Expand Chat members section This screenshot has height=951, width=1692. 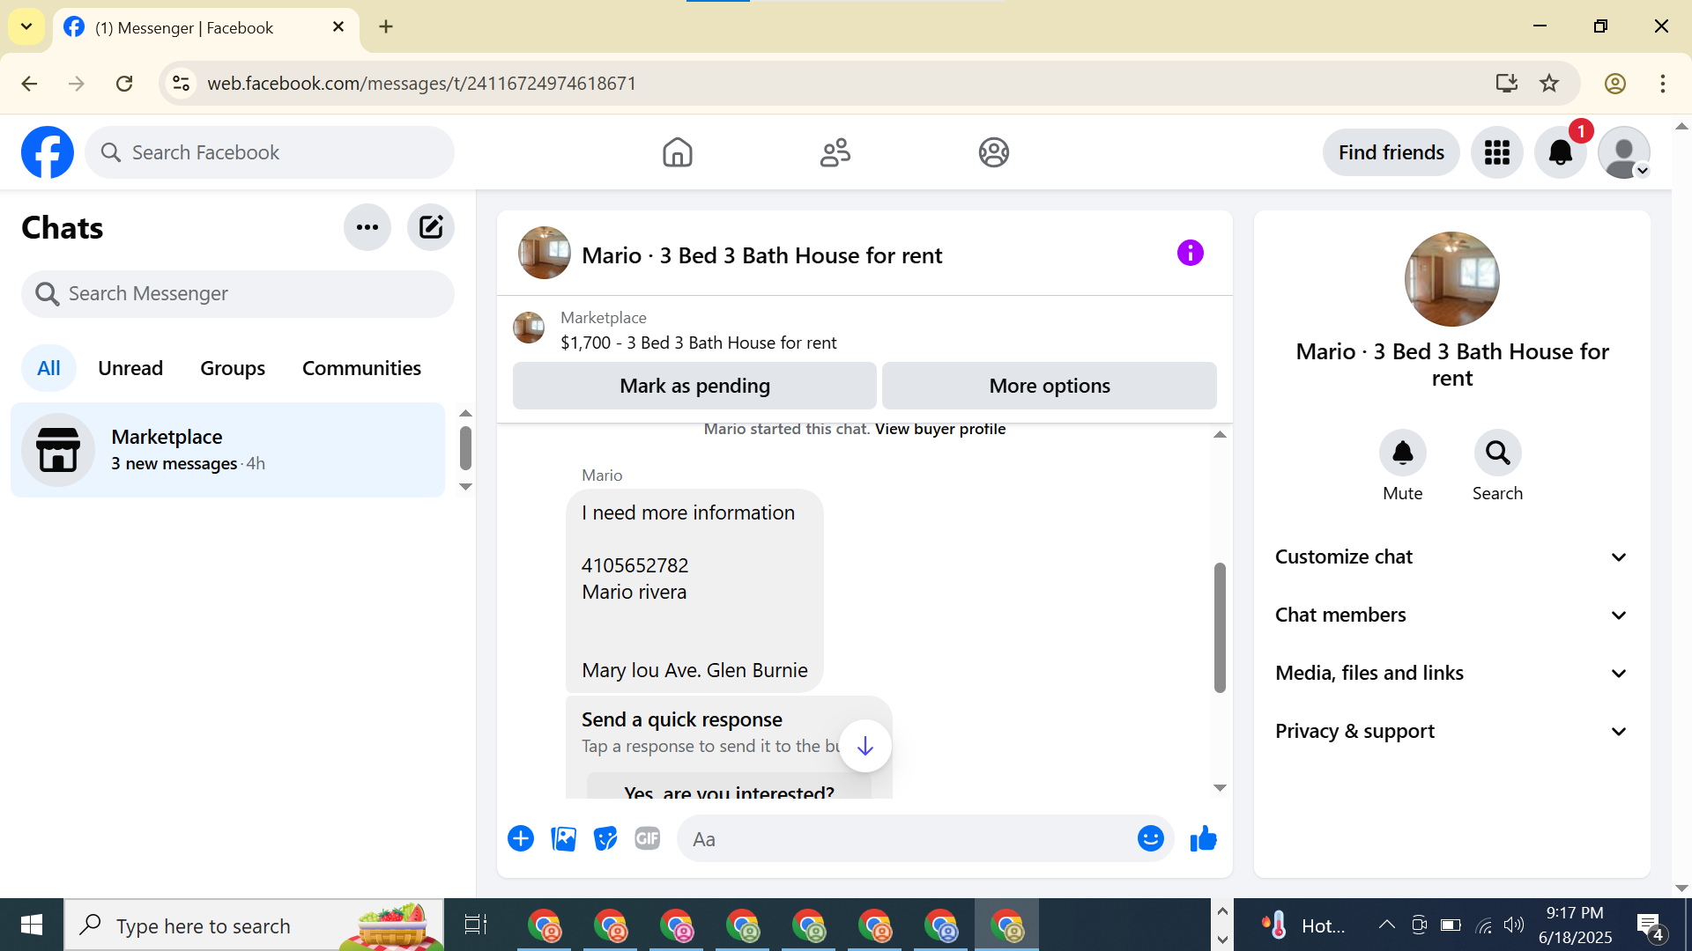(x=1451, y=615)
